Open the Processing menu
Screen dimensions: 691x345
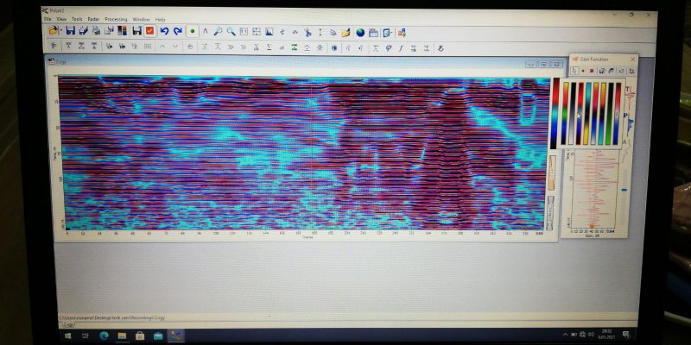pyautogui.click(x=116, y=19)
